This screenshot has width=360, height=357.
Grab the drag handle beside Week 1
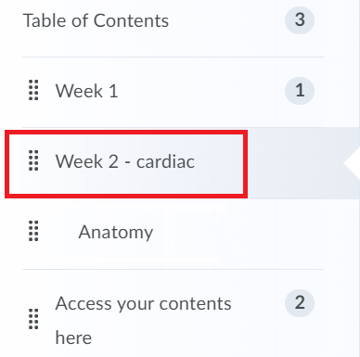[33, 90]
